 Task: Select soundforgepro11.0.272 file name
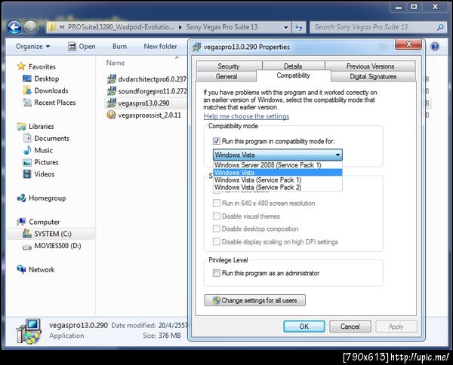click(x=153, y=91)
